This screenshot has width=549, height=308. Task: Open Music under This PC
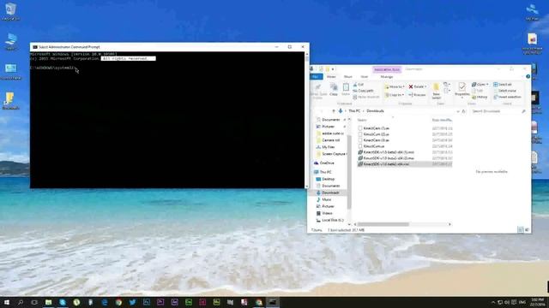(x=324, y=199)
